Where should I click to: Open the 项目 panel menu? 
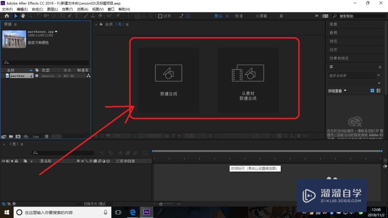tap(16, 24)
